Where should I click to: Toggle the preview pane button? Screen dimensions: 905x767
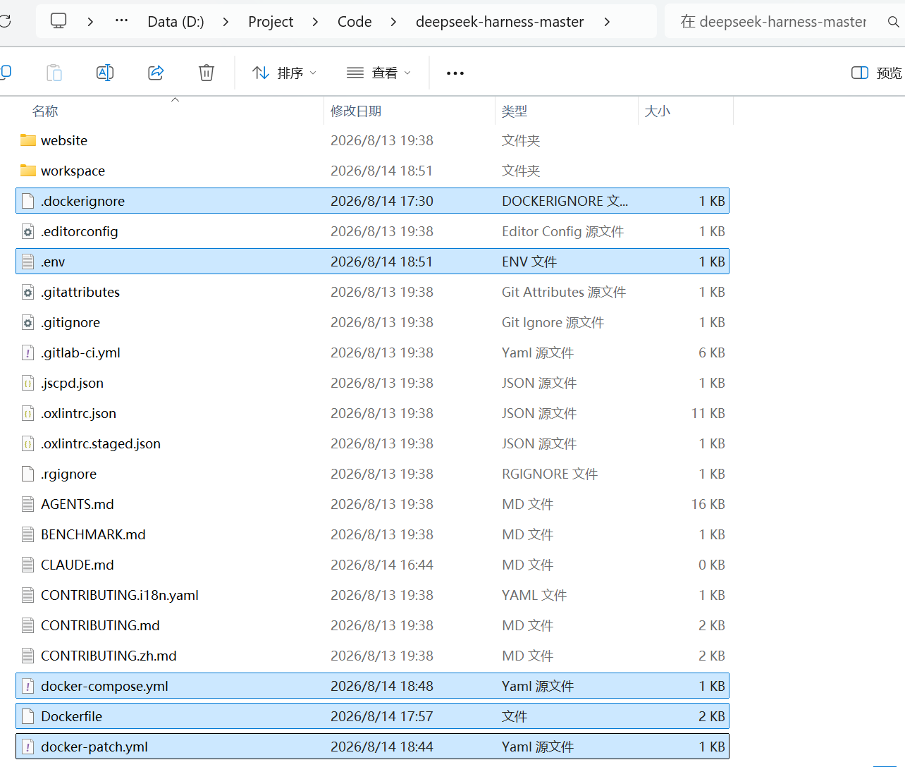point(877,73)
